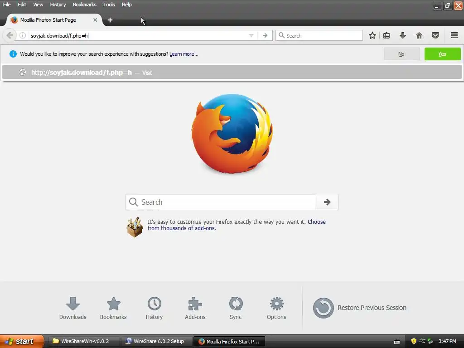Show bookmarks list icon in toolbar
464x348 pixels.
387,35
